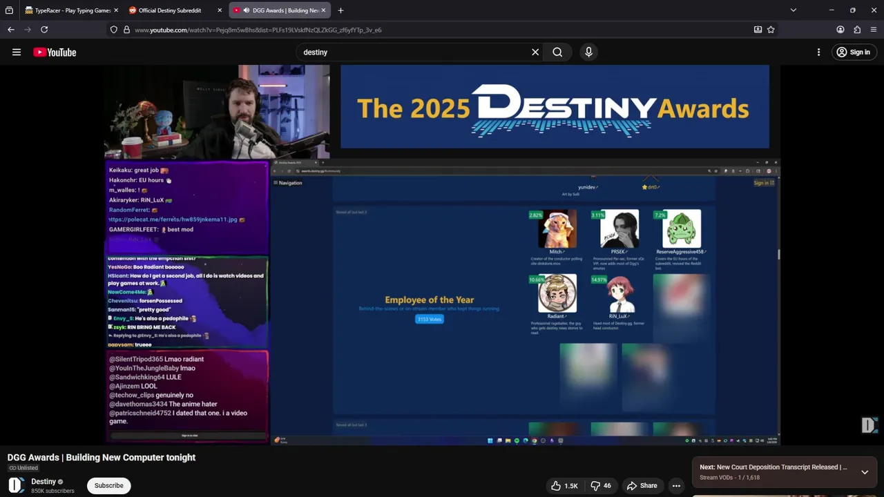Screen dimensions: 884x497
Task: Click the RiN_LuX nominee portrait in video
Action: pyautogui.click(x=619, y=293)
